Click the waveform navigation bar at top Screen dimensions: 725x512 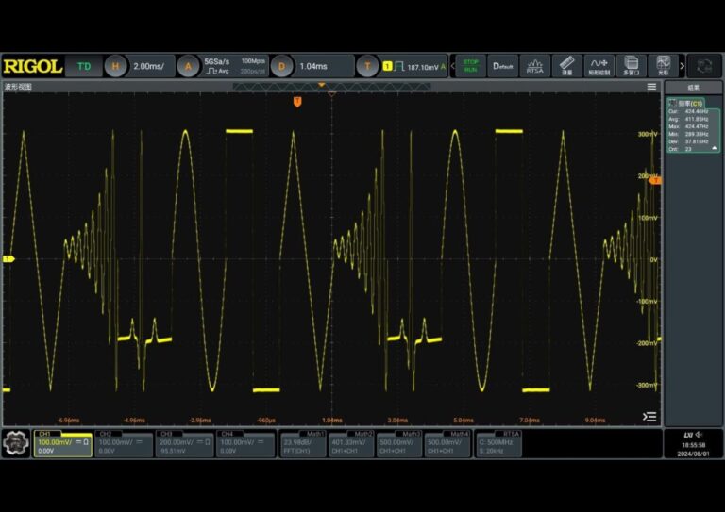(x=331, y=87)
